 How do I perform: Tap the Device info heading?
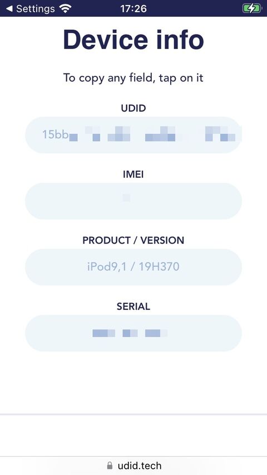(x=133, y=40)
